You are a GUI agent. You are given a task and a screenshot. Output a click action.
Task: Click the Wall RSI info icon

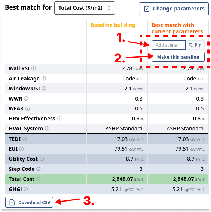point(34,68)
